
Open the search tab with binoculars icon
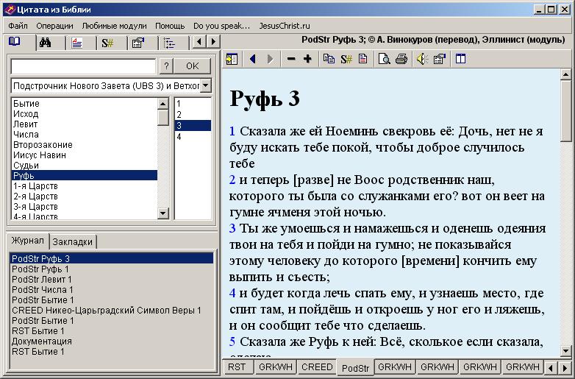45,43
